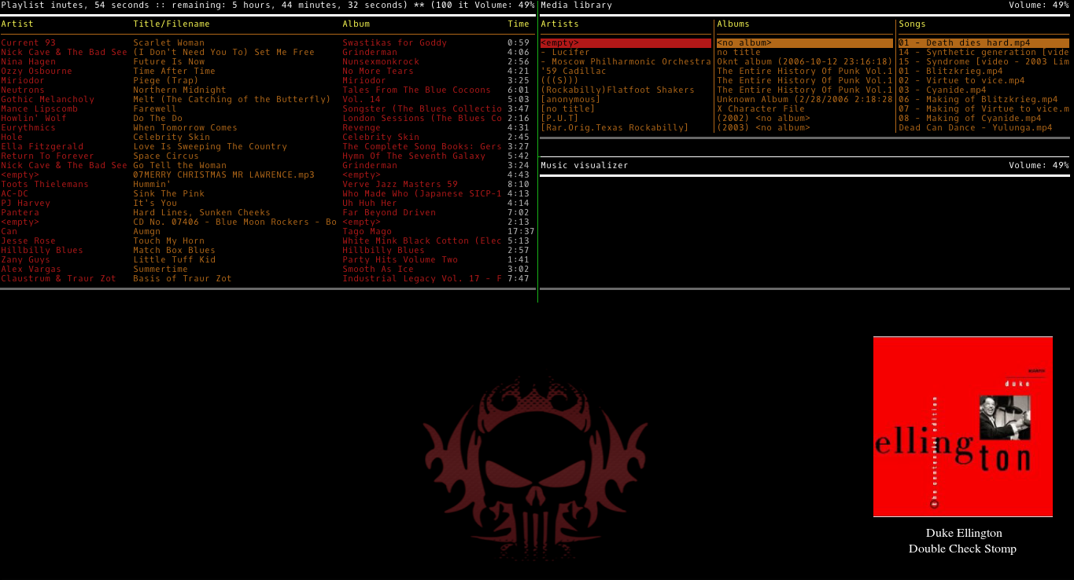Click 'Northern Midnight' in the playlist

pyautogui.click(x=179, y=90)
